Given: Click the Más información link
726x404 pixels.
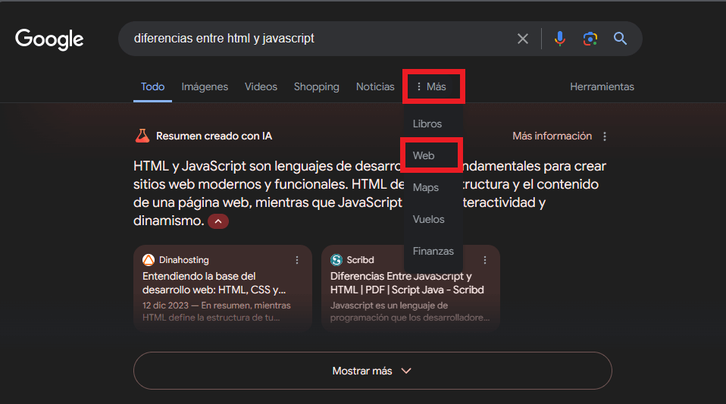Looking at the screenshot, I should point(552,136).
